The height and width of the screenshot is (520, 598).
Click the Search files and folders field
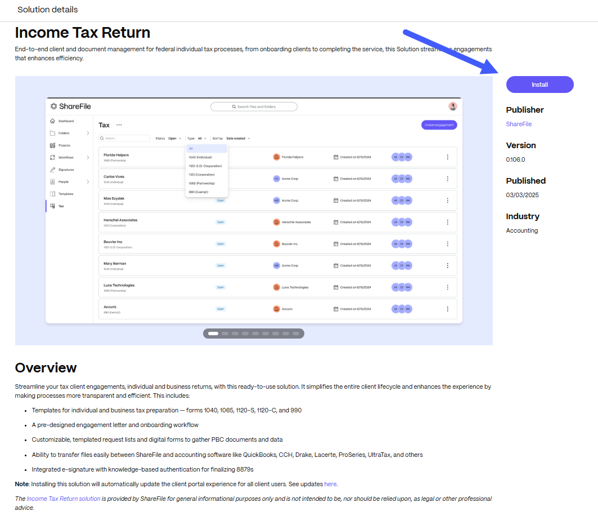[254, 106]
